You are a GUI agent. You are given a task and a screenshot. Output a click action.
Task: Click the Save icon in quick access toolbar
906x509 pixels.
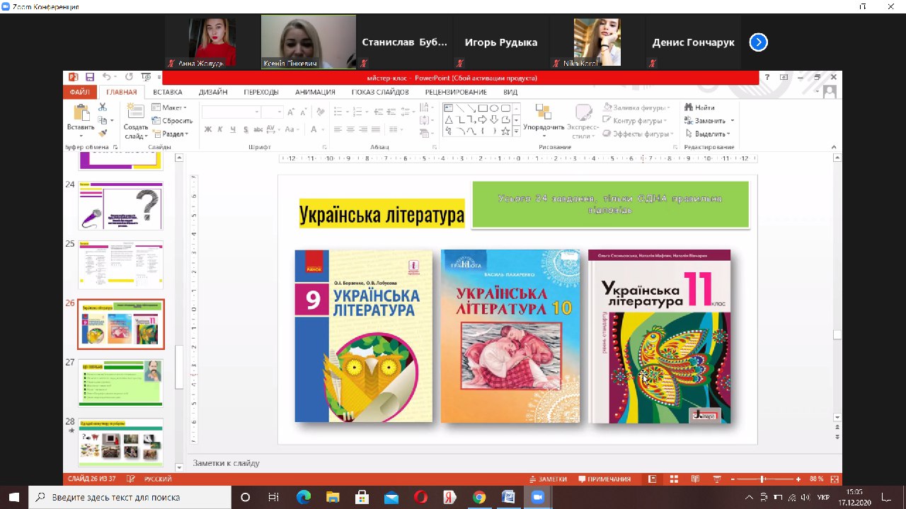tap(90, 77)
